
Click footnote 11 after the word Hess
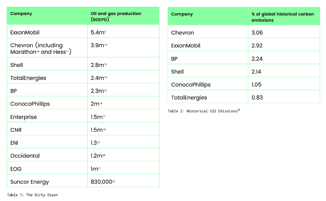pyautogui.click(x=67, y=51)
